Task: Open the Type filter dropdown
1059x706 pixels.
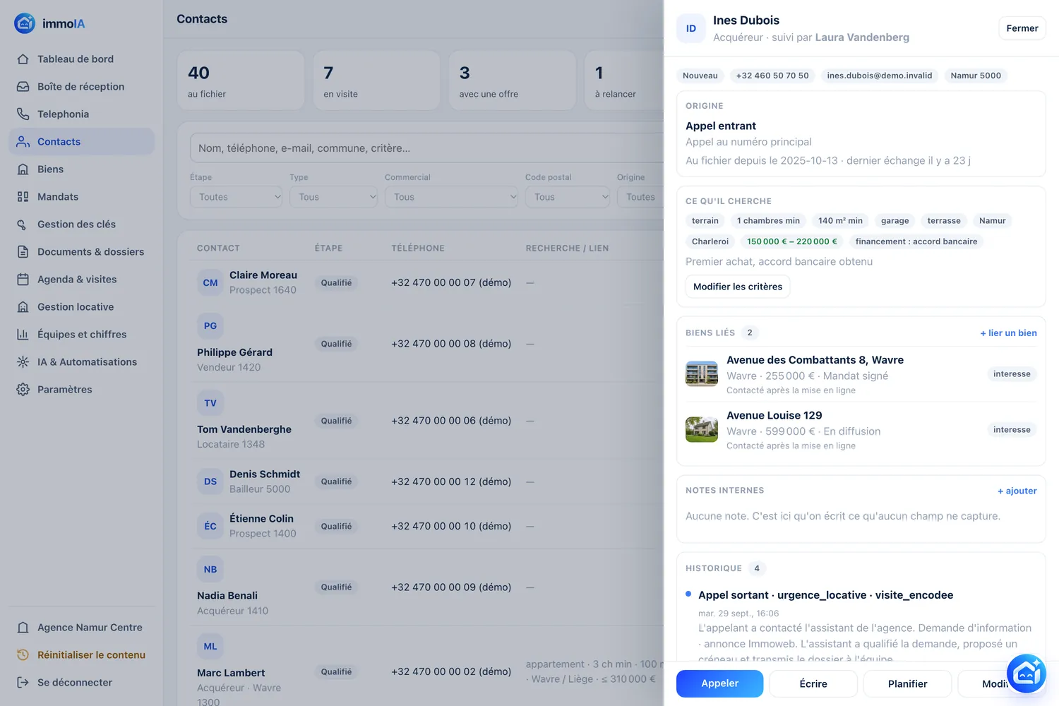Action: pos(333,197)
